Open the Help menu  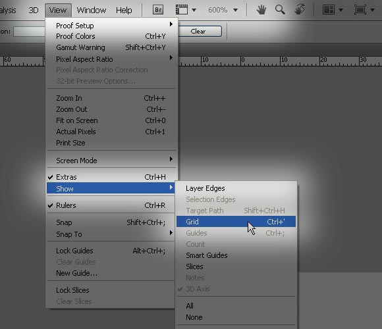tap(124, 11)
